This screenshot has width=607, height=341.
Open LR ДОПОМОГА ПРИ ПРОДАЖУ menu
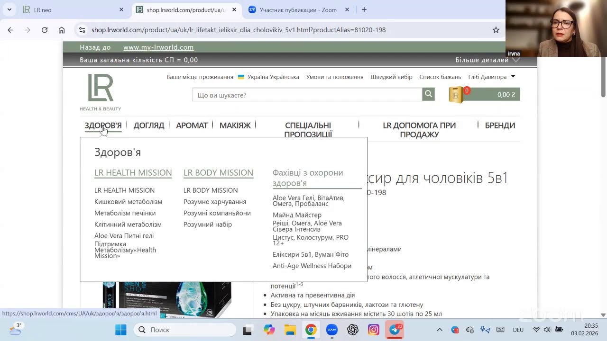419,130
